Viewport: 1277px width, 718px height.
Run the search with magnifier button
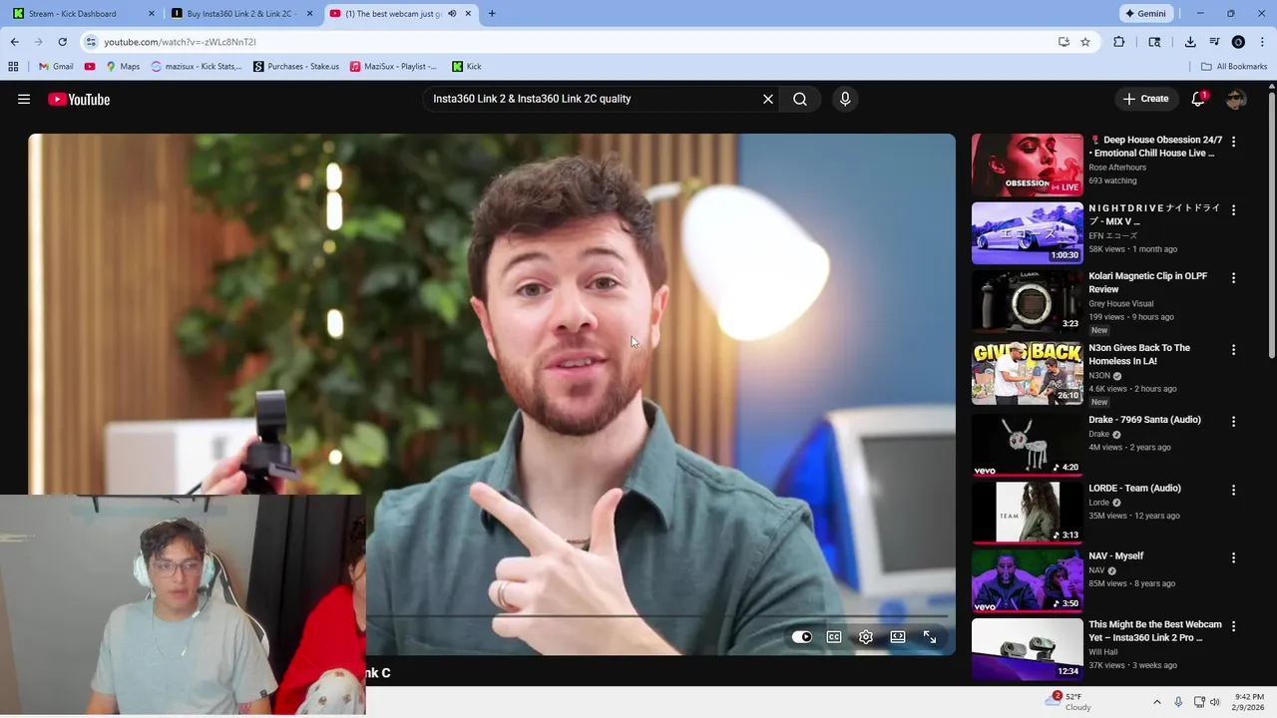(x=800, y=99)
